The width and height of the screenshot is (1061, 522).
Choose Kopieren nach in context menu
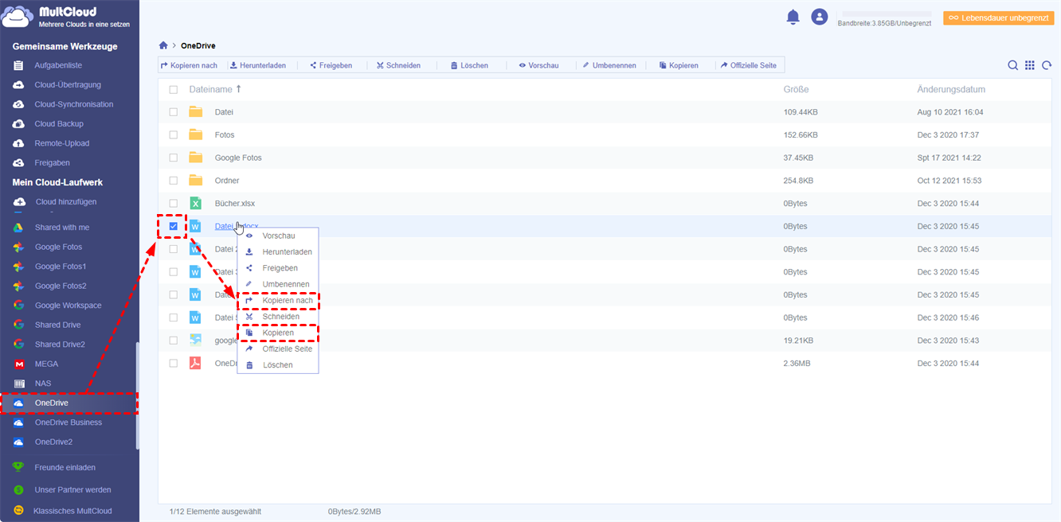click(x=278, y=301)
